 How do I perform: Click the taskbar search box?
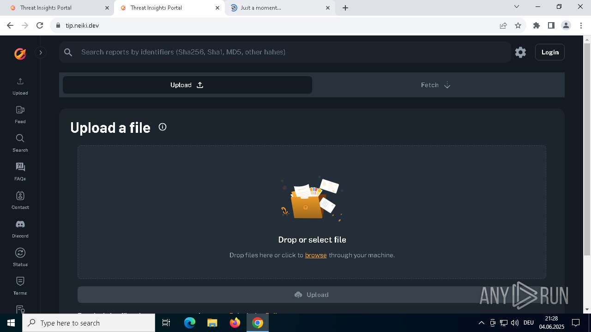[x=89, y=323]
